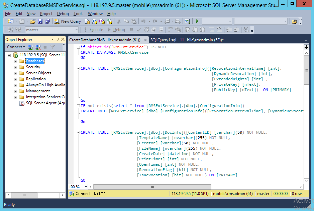The image size is (314, 211).
Task: Click the Filter funnel icon in Object Explorer
Action: point(53,47)
